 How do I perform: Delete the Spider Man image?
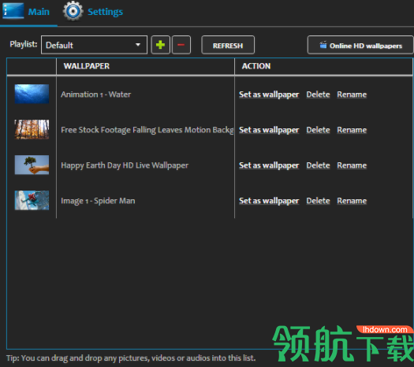pos(318,201)
